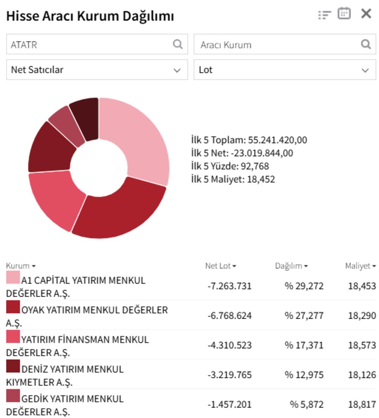Screen dimensions: 379x418
Task: Open the list view icon at top right
Action: 326,14
